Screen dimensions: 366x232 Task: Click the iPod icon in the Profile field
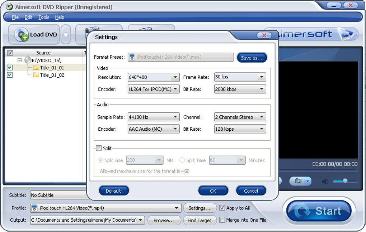[34, 208]
